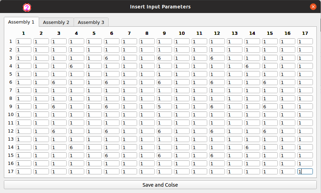Select the value 6 cell in row 3 column 6
The image size is (321, 193).
coord(112,58)
